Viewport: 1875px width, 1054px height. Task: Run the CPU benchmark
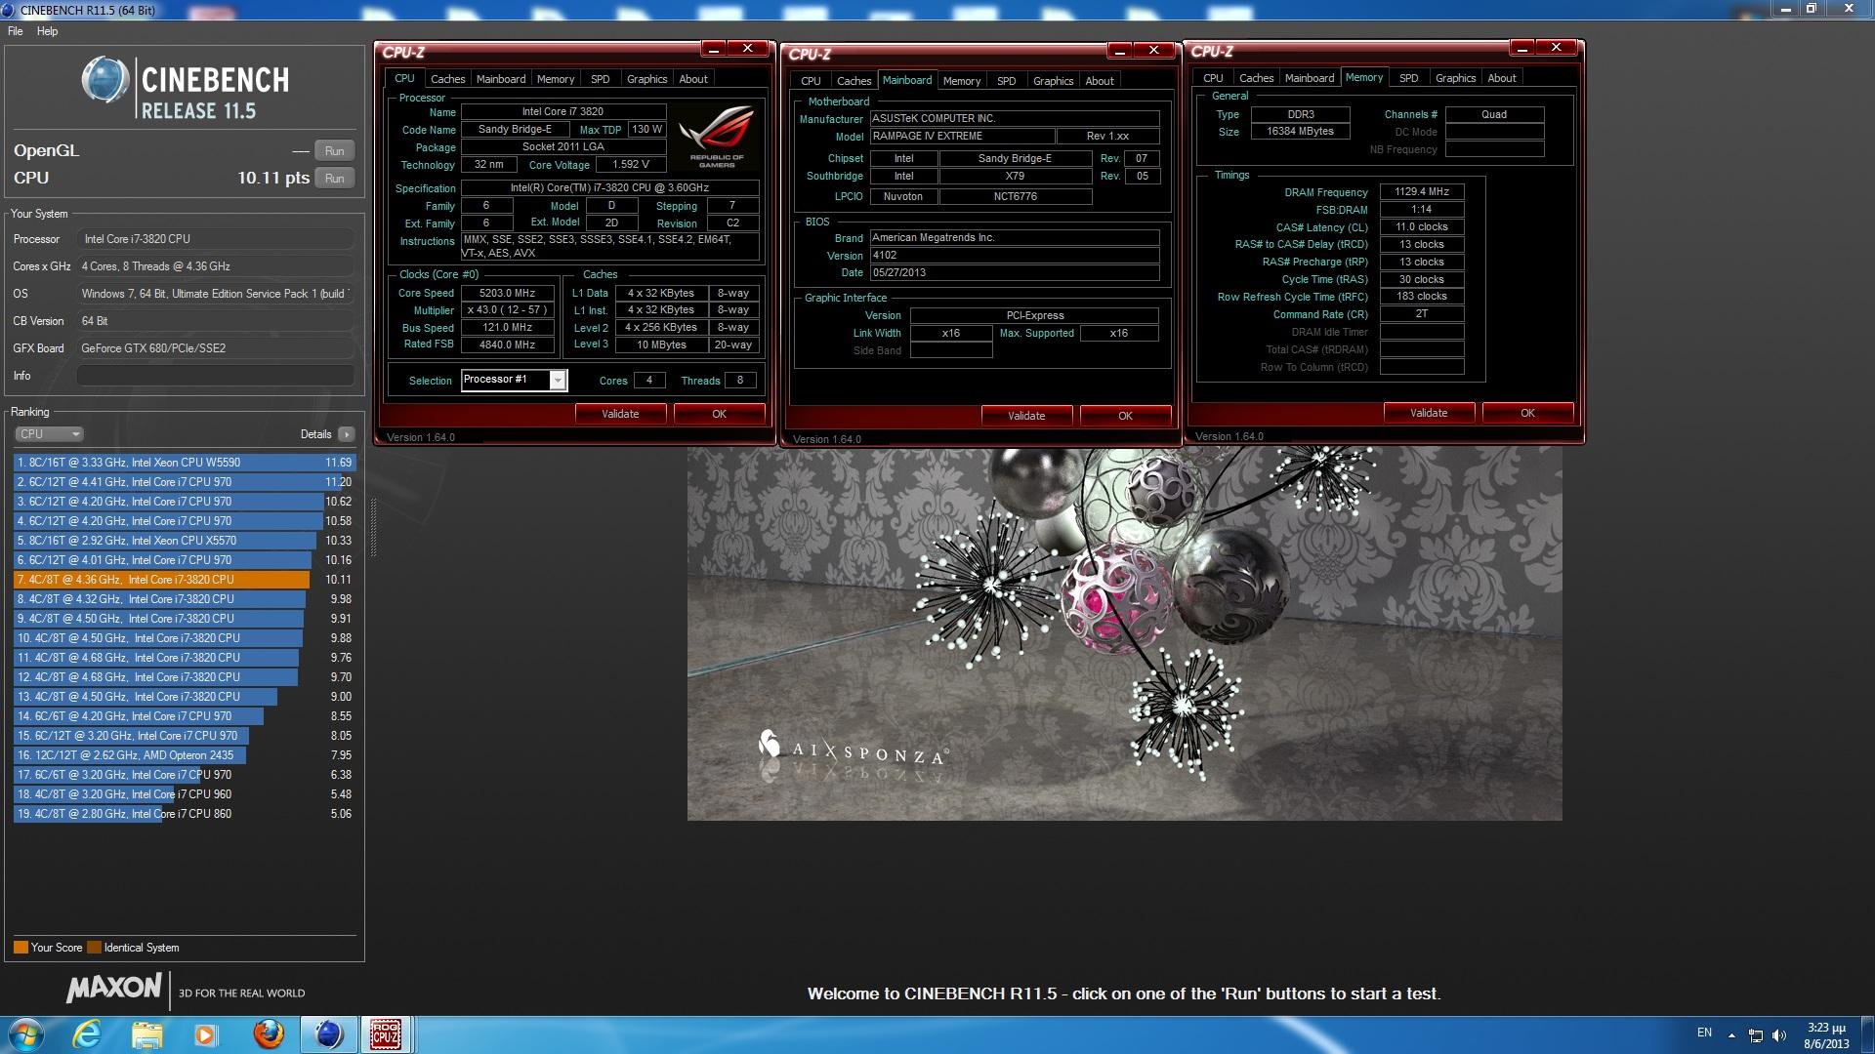334,179
